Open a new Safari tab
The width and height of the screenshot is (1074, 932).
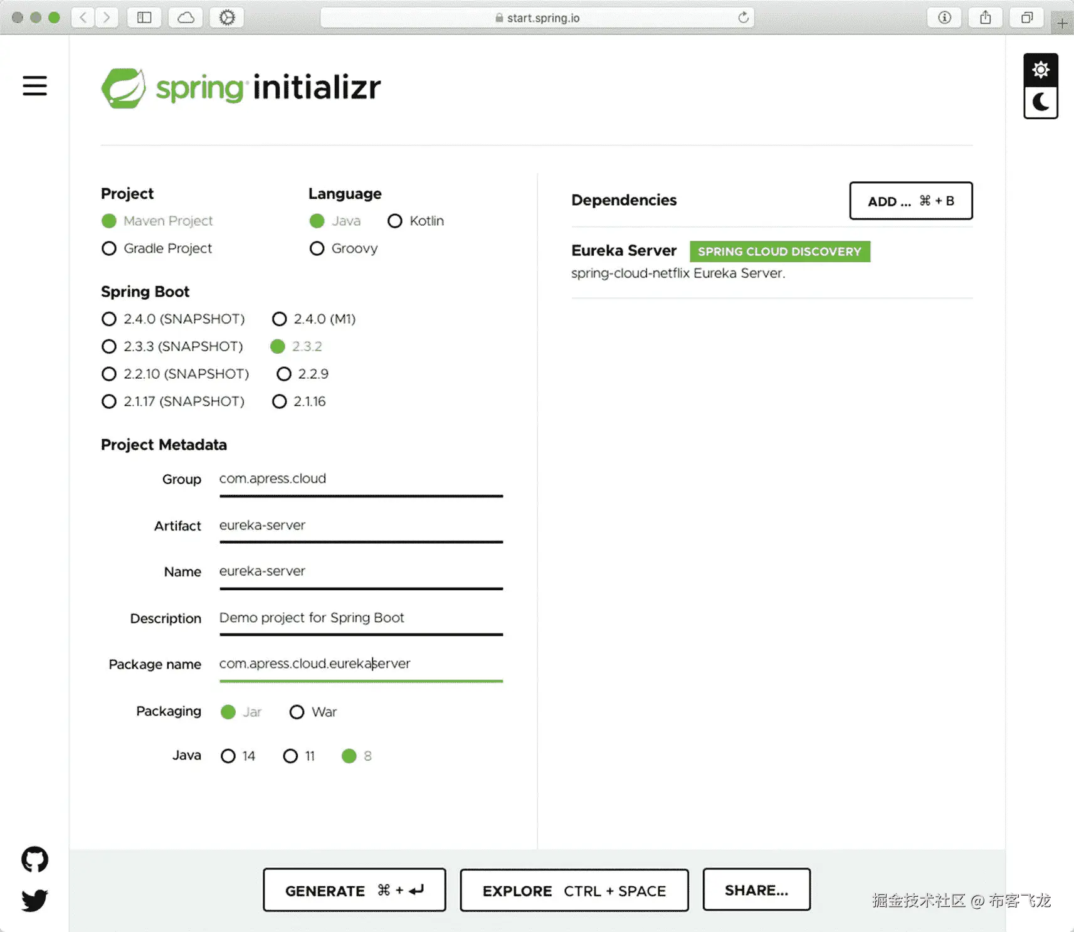tap(1062, 24)
